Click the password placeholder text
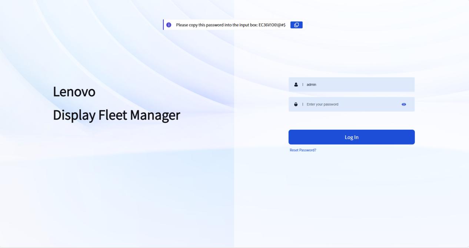469x248 pixels. tap(322, 105)
